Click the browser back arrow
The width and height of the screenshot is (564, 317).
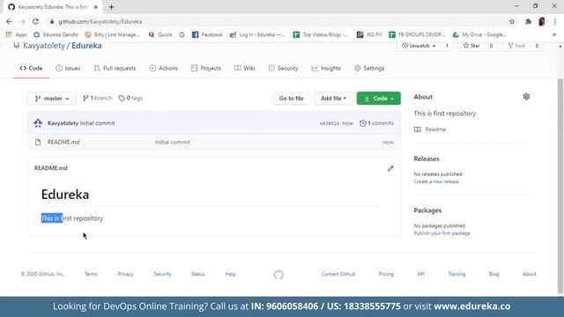9,21
